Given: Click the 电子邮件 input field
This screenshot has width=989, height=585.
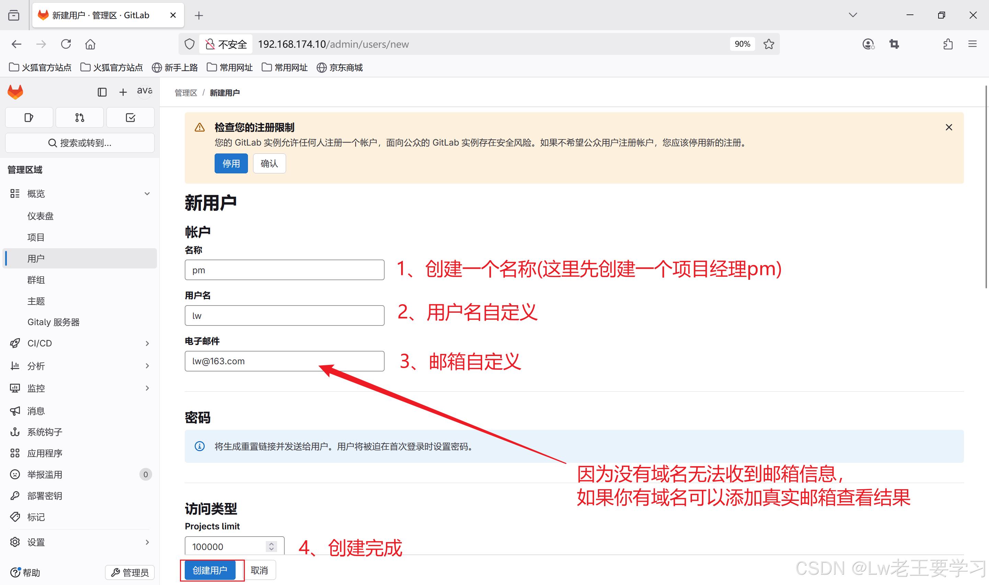Looking at the screenshot, I should point(284,361).
